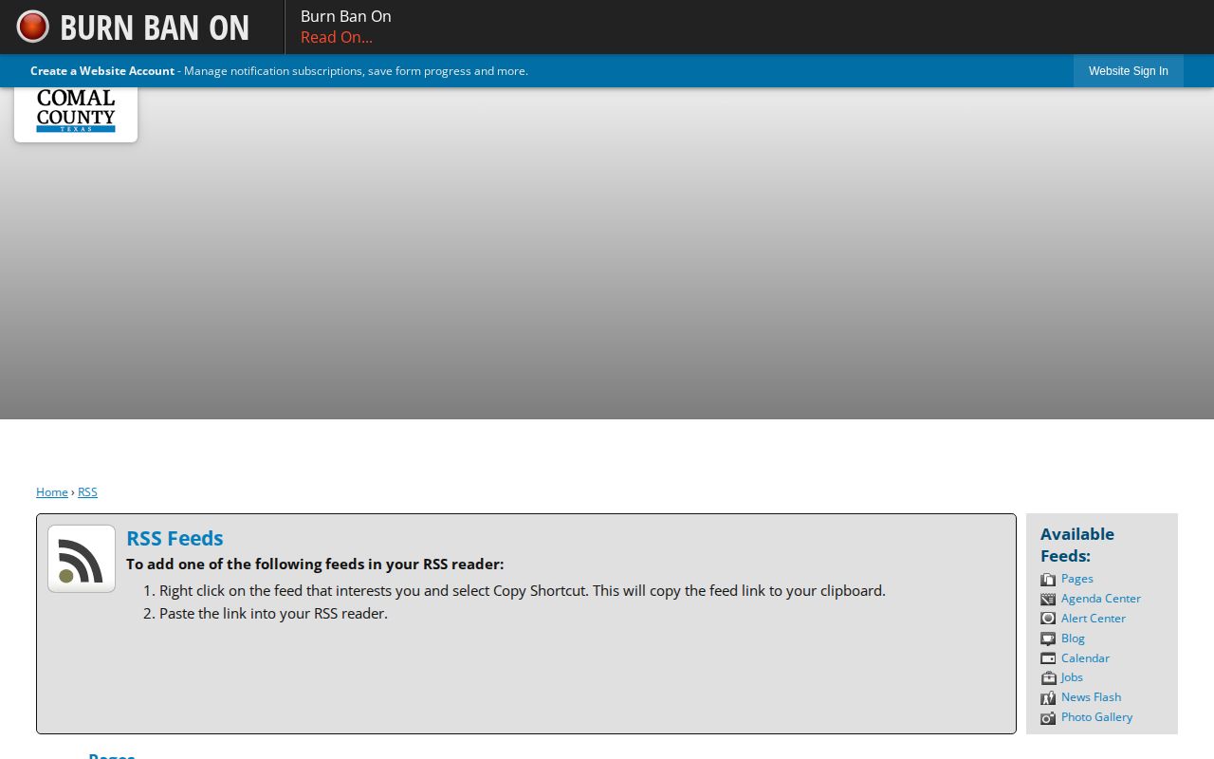The height and width of the screenshot is (759, 1214).
Task: Click the Agenda Center feed icon
Action: pos(1048,599)
